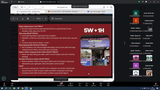The height and width of the screenshot is (90, 160).
Task: Click the React heart icon
Action: [x=87, y=84]
